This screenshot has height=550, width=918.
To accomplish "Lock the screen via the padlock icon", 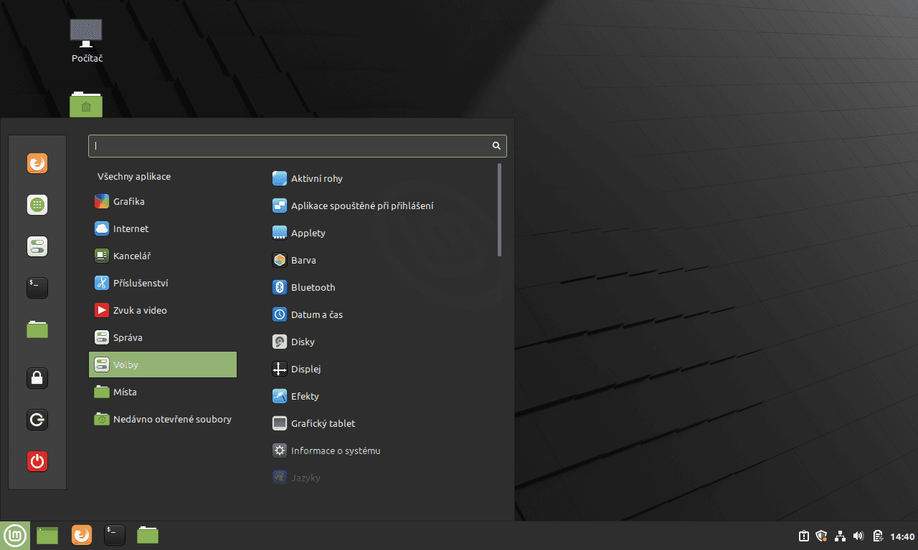I will click(37, 377).
